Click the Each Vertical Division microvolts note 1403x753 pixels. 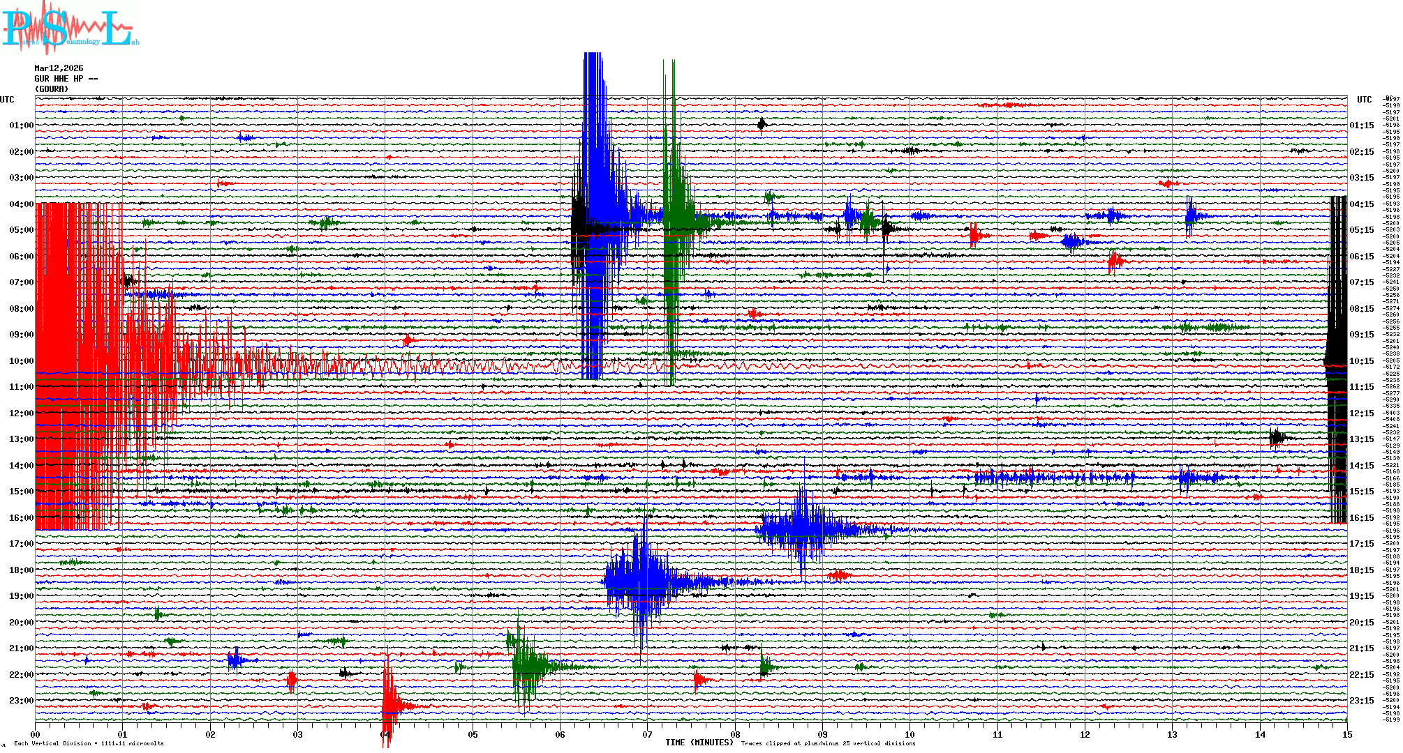click(x=89, y=743)
